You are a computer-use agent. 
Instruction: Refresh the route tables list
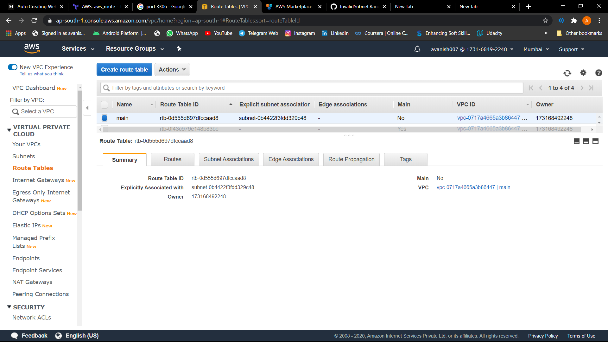click(567, 73)
